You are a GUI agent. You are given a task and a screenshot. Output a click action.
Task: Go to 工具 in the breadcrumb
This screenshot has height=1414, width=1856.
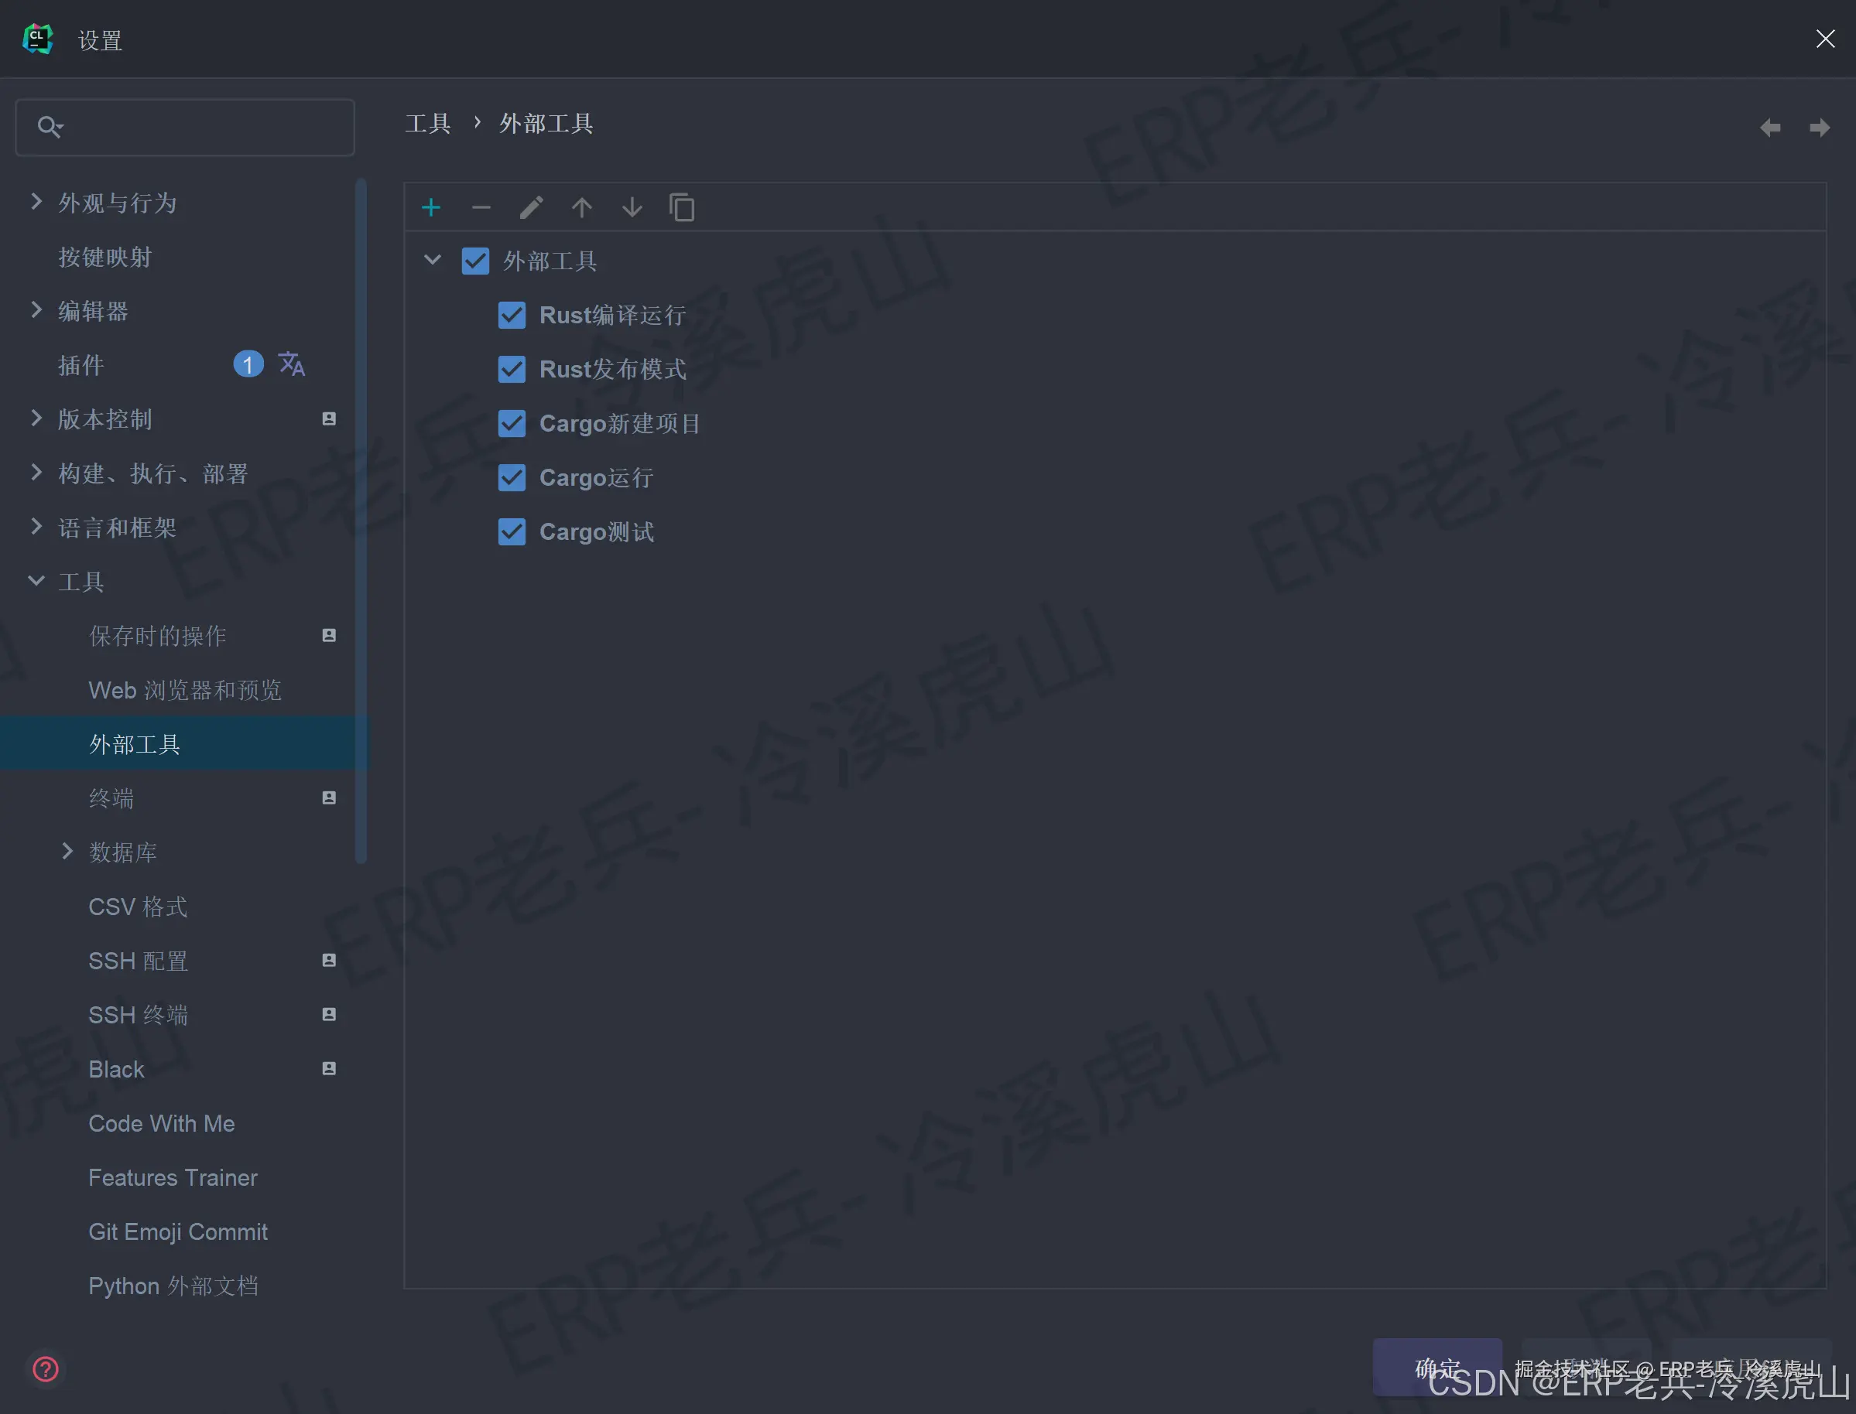pyautogui.click(x=428, y=123)
